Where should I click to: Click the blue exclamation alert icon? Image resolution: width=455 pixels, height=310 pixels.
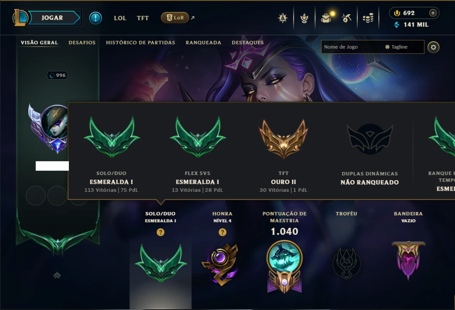(96, 18)
